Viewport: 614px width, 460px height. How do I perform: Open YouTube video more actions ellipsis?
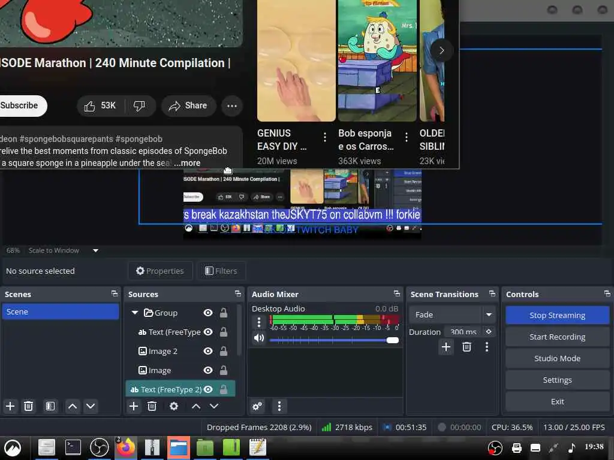[x=232, y=105]
